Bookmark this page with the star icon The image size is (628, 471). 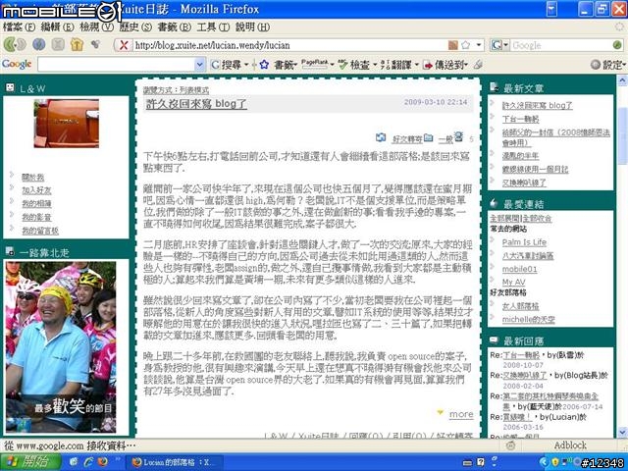[465, 45]
